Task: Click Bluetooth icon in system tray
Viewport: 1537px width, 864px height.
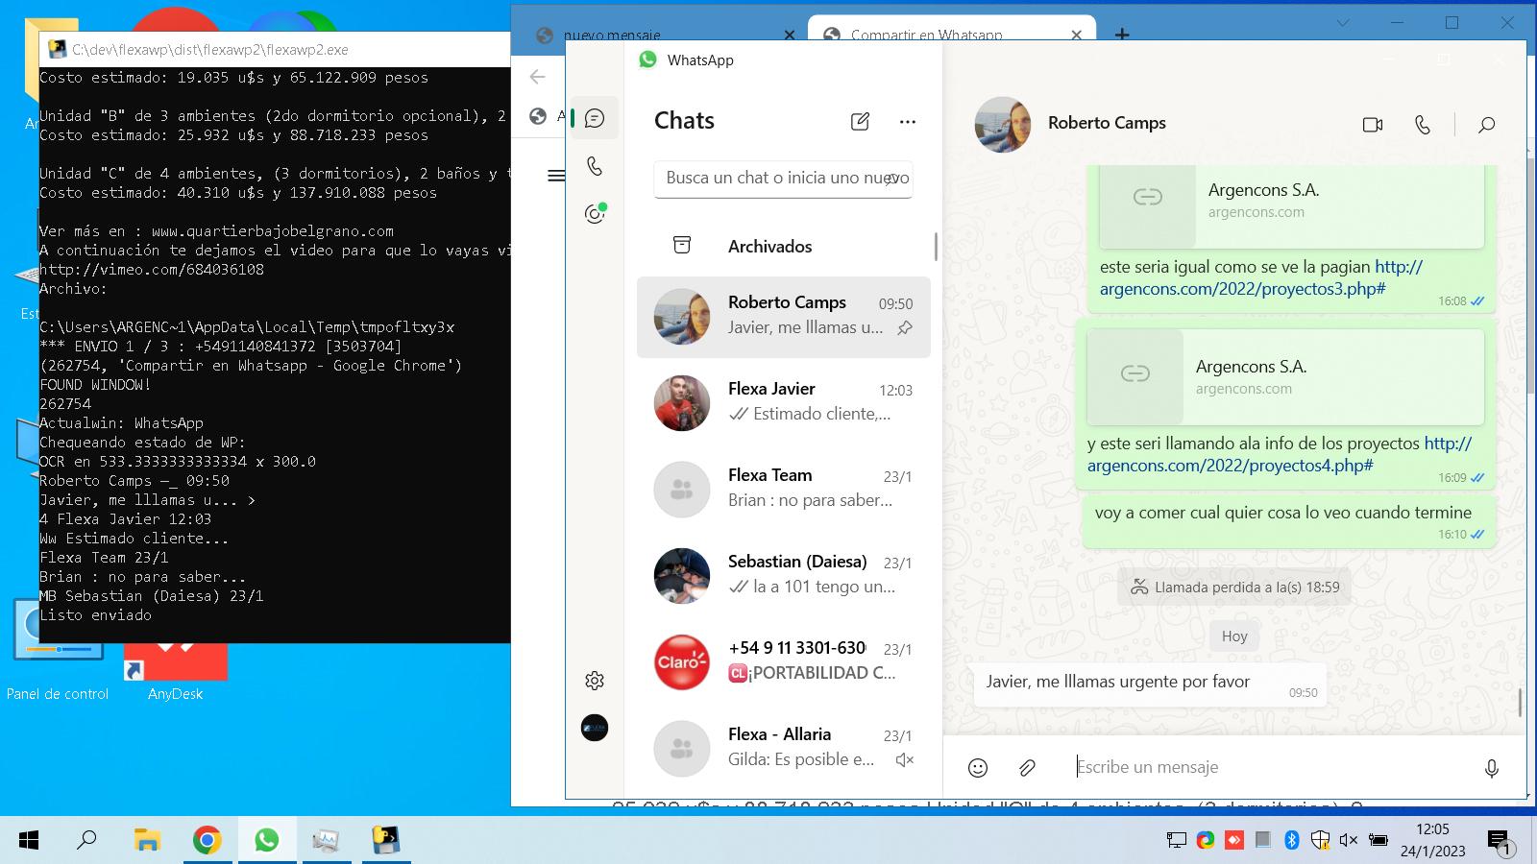Action: (x=1292, y=840)
